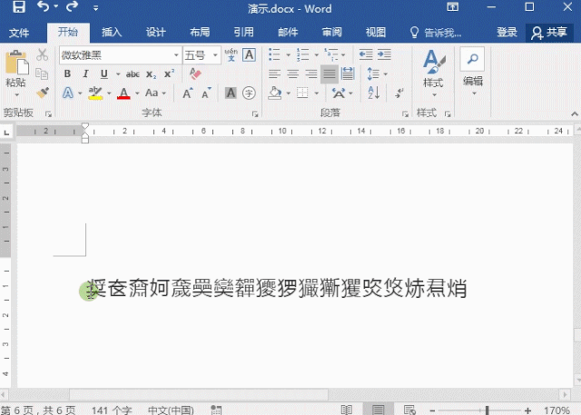This screenshot has height=415, width=581.
Task: Toggle bold formatting
Action: tap(67, 74)
